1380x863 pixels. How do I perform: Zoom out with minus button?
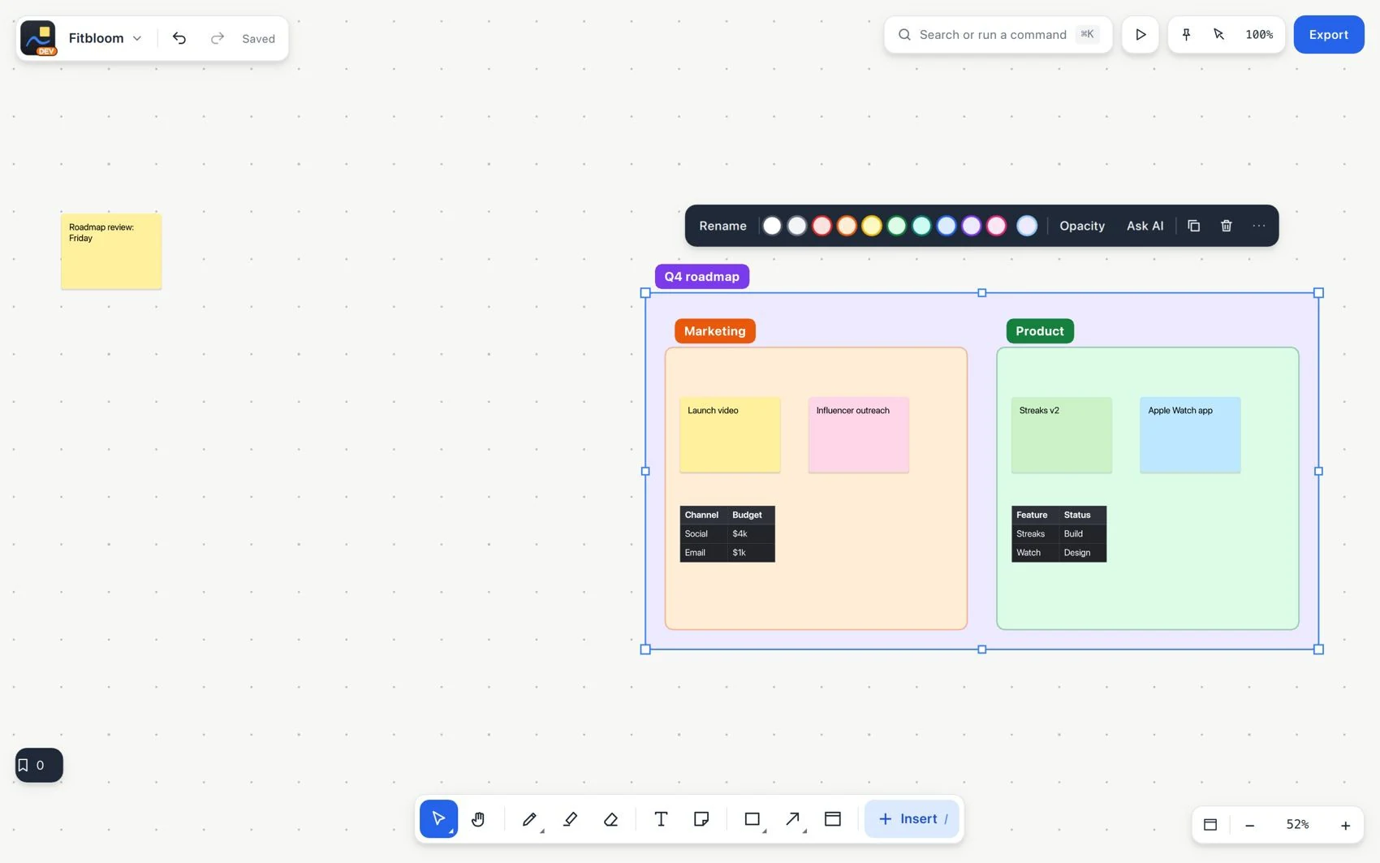pos(1250,825)
